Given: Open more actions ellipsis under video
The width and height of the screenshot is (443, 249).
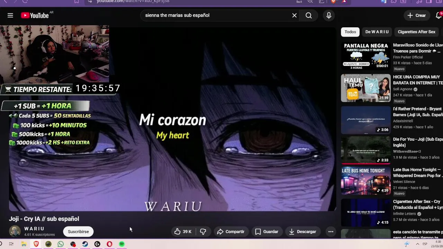Looking at the screenshot, I should pyautogui.click(x=331, y=232).
